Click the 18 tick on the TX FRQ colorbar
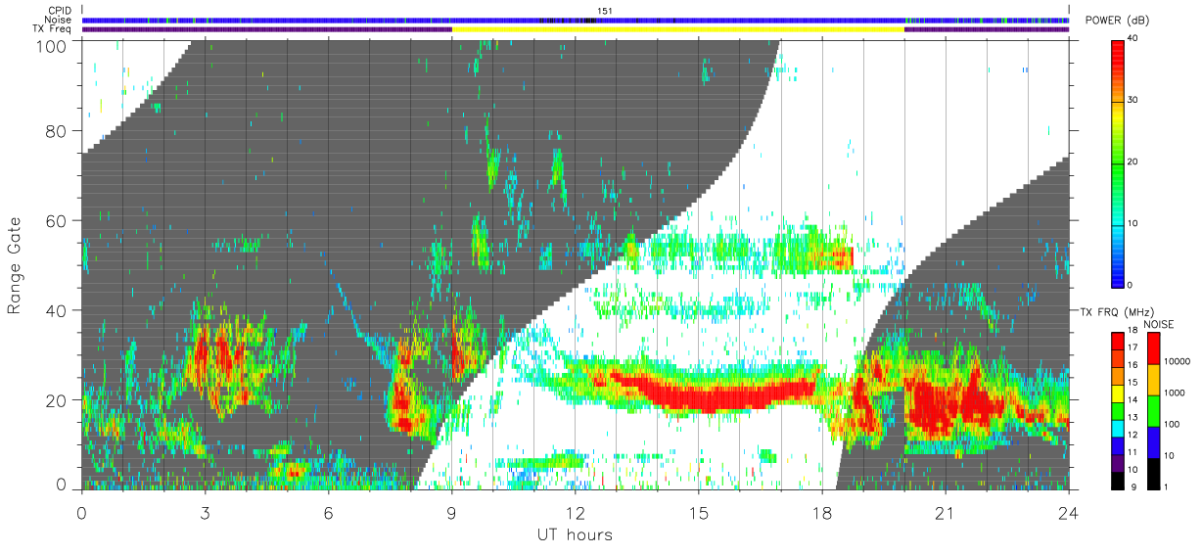Viewport: 1202px width, 555px height. (1133, 332)
